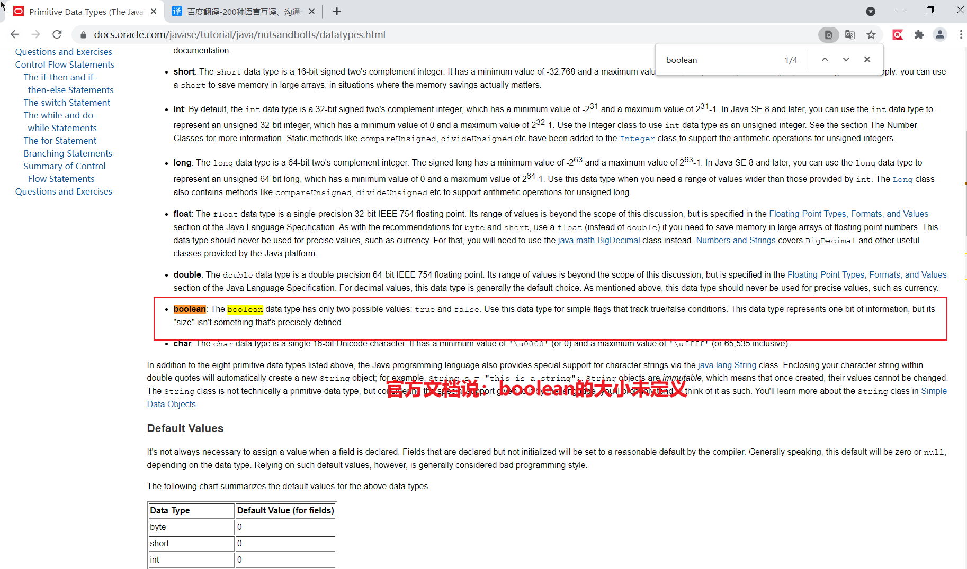
Task: Select the Primitive Data Types tab
Action: click(x=85, y=12)
